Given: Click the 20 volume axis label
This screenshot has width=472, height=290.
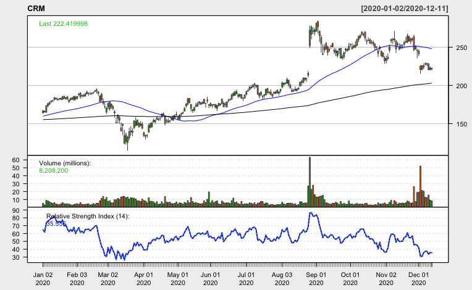Looking at the screenshot, I should (16, 192).
